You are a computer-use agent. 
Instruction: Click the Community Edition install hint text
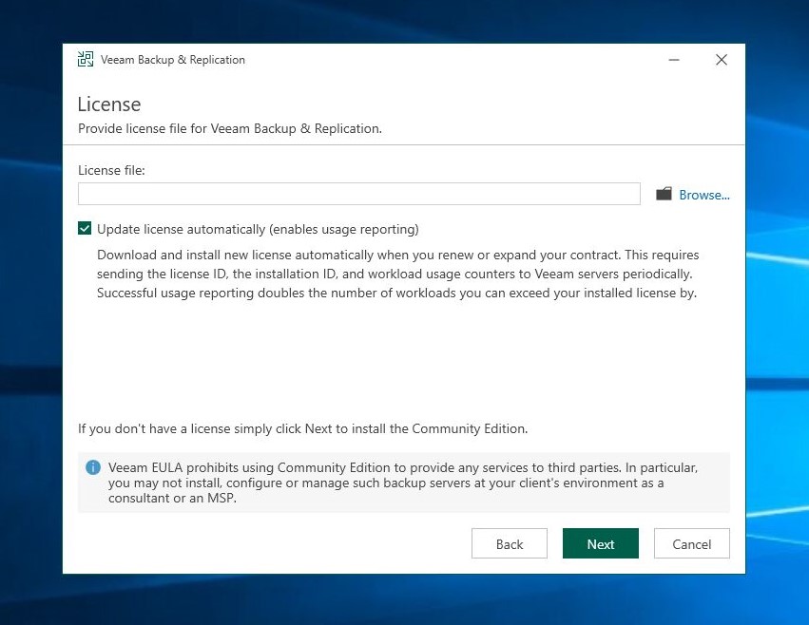(303, 429)
